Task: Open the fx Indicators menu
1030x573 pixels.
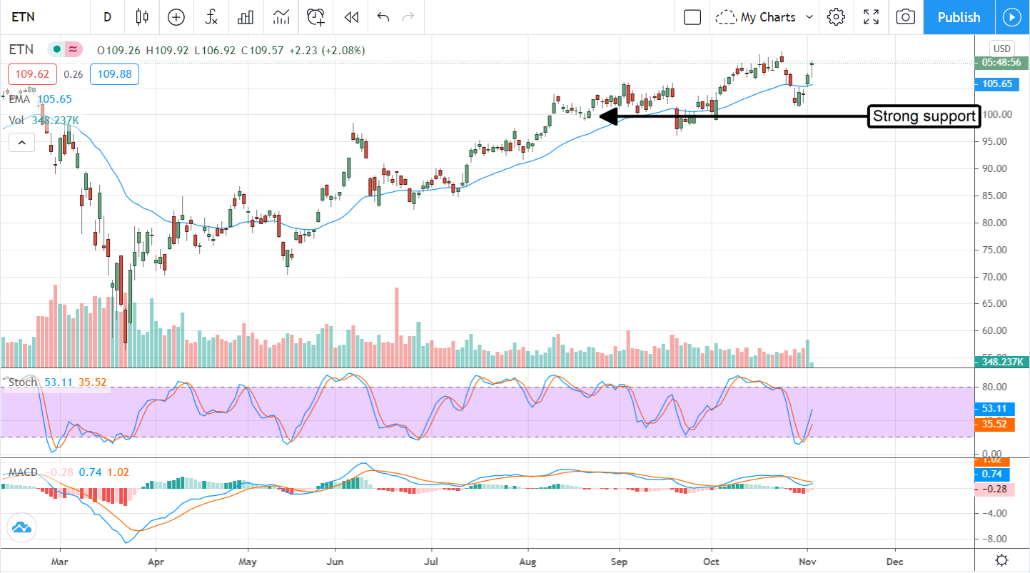Action: coord(211,17)
